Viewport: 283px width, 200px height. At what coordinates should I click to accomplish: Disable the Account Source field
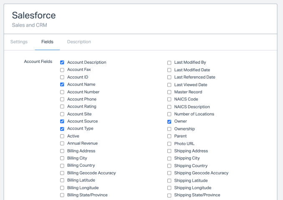(x=62, y=122)
